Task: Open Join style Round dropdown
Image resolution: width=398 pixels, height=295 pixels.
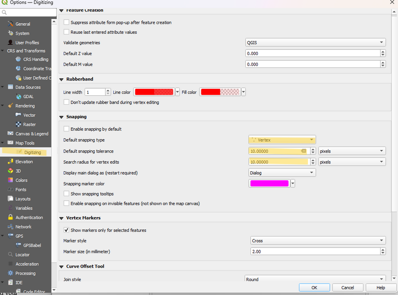Action: coord(315,279)
